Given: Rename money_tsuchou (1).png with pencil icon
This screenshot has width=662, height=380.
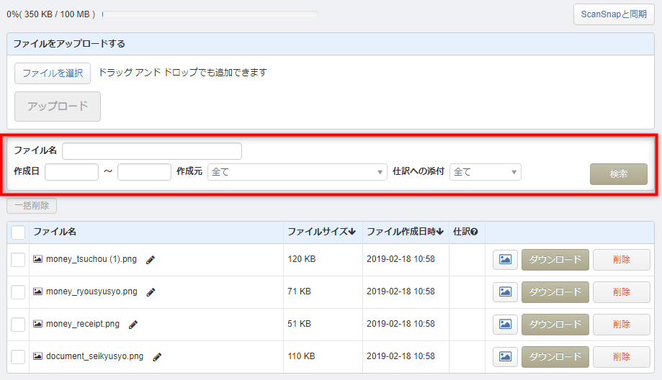Looking at the screenshot, I should (x=151, y=260).
